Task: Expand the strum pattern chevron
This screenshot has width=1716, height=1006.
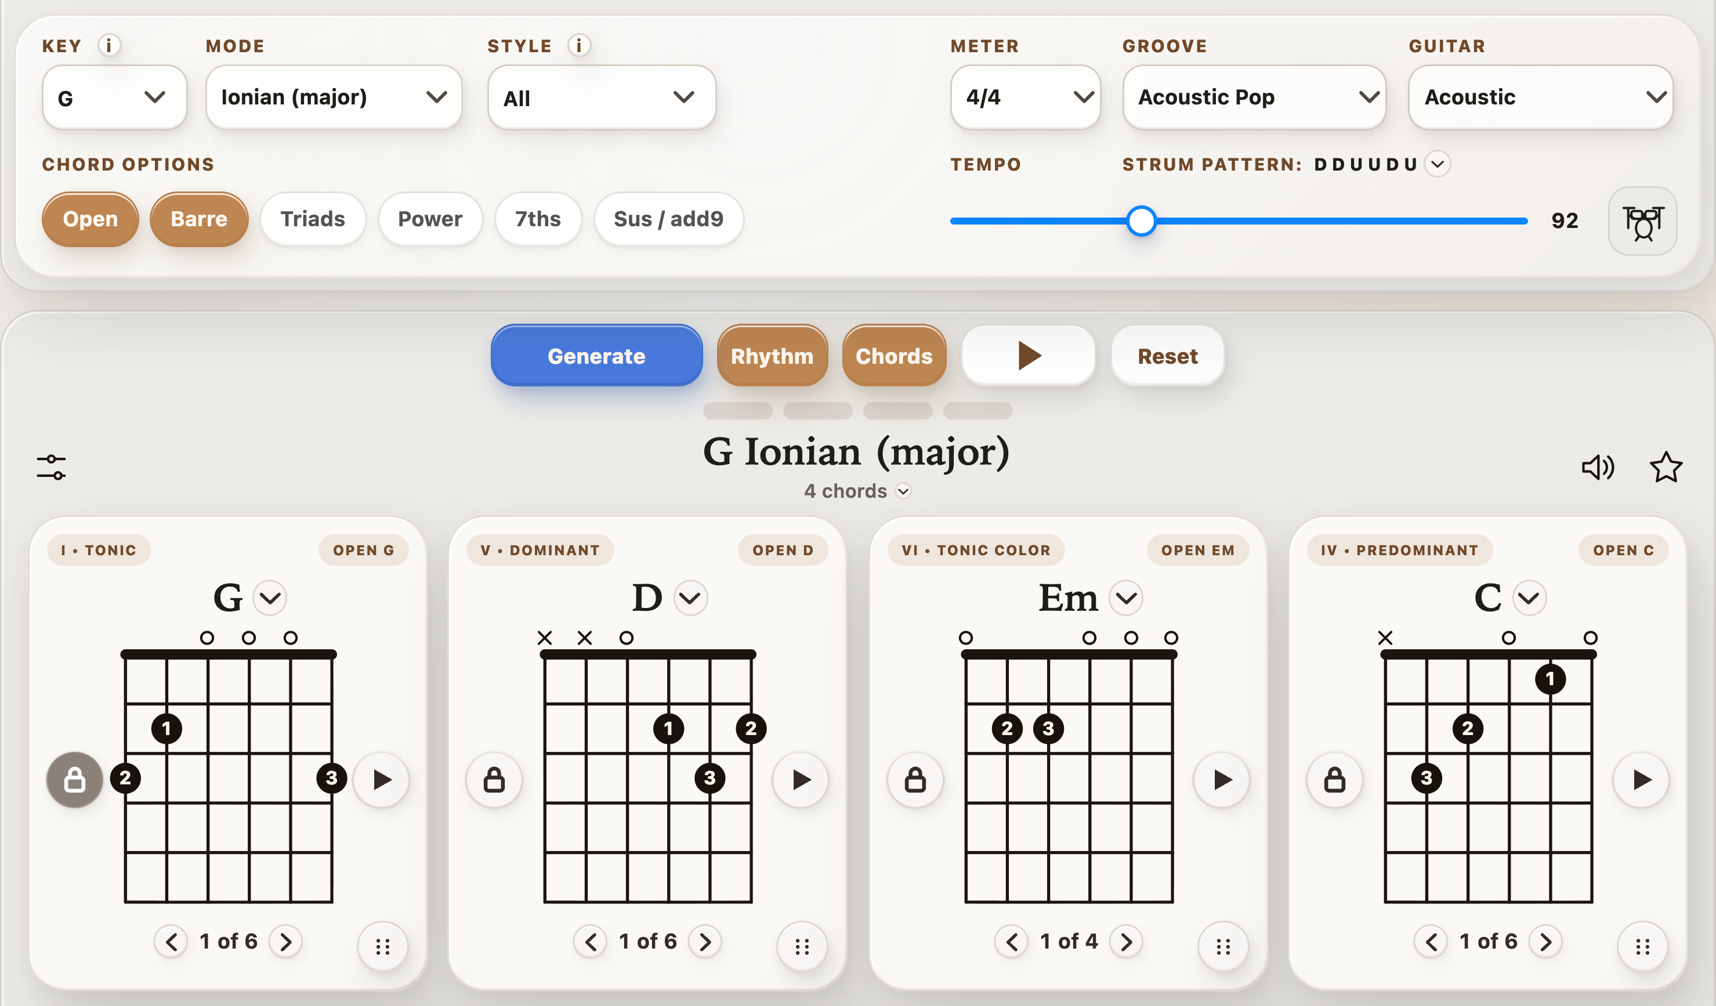Action: tap(1438, 164)
